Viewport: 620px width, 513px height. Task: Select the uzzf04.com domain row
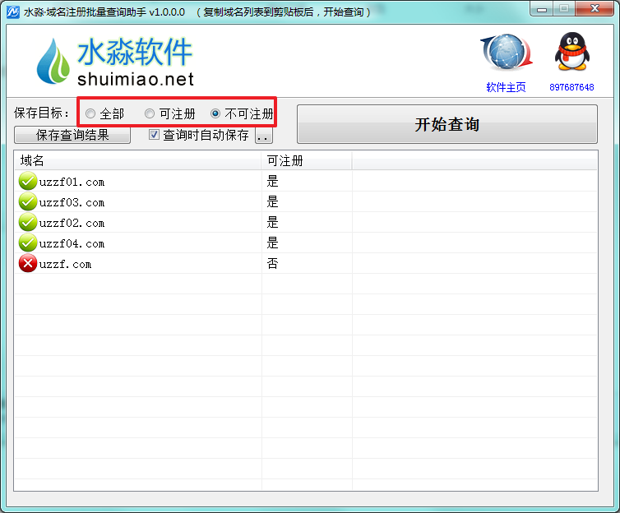pos(306,243)
